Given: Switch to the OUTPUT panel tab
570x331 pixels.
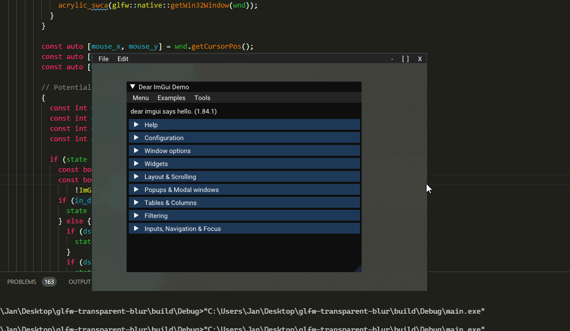Looking at the screenshot, I should pyautogui.click(x=80, y=282).
